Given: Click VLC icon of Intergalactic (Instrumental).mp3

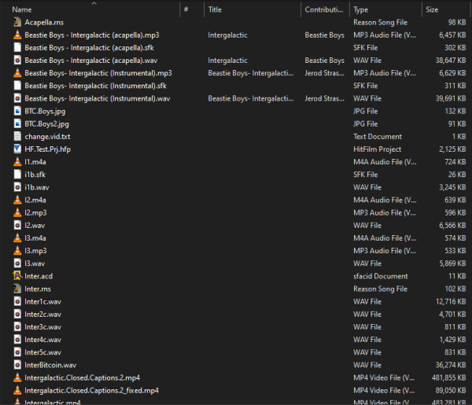Looking at the screenshot, I should [17, 73].
